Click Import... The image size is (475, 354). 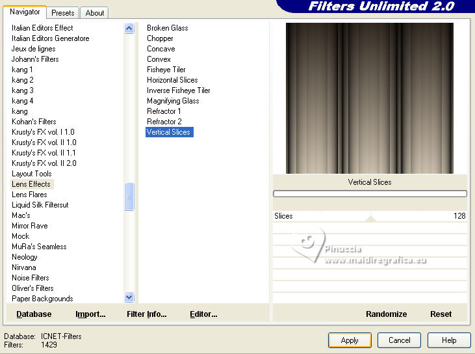[90, 314]
